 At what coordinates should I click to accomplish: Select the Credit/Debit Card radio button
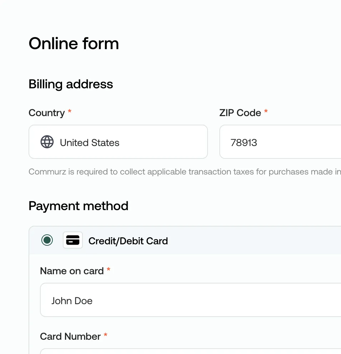point(47,240)
